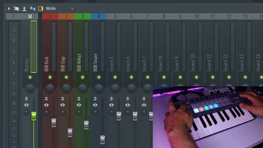Select the 808 Kick track name
Viewport: 263px width, 148px height.
46,64
